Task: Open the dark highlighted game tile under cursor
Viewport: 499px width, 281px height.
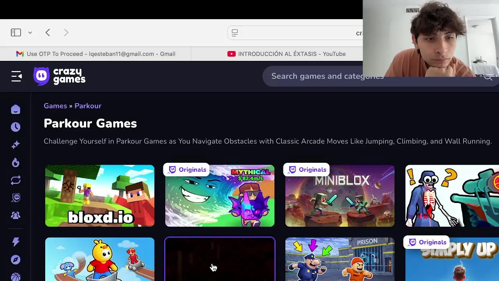Action: click(x=220, y=259)
